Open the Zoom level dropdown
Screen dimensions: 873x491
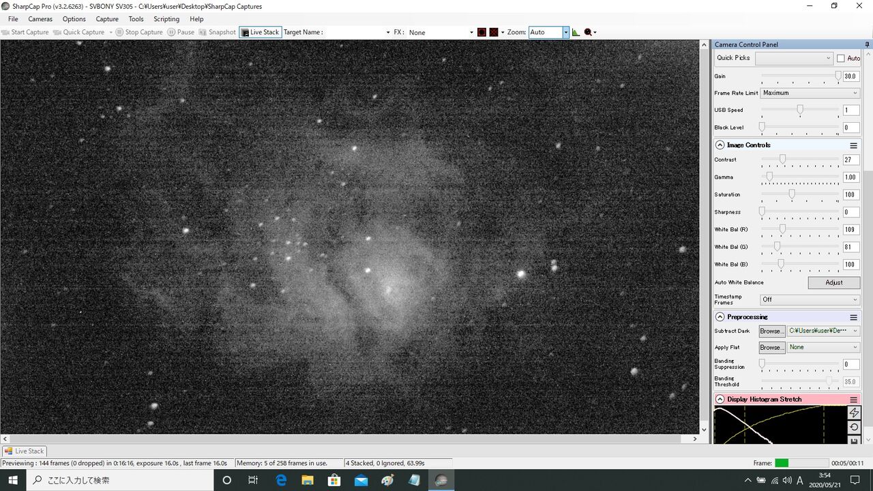pos(565,32)
